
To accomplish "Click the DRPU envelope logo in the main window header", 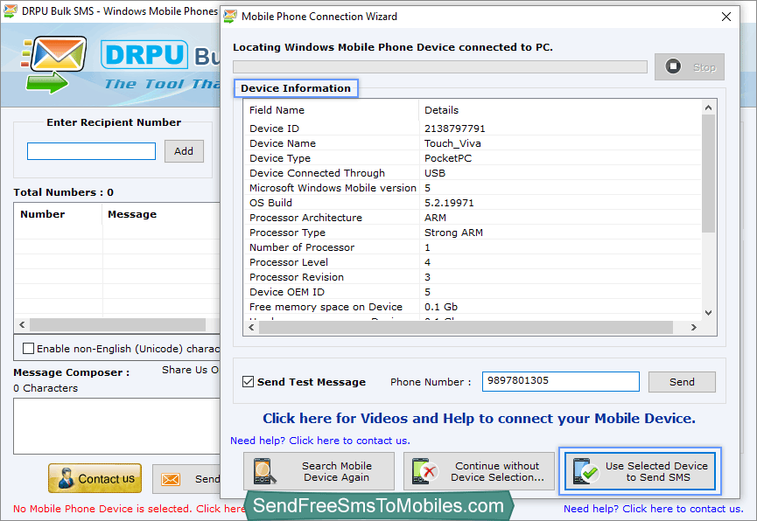I will point(53,65).
